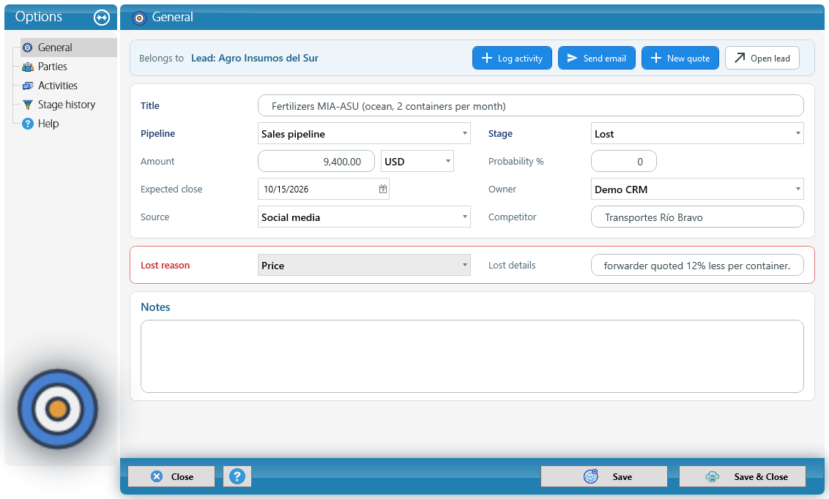
Task: Click the Lead: Agro Insumos del Sur link
Action: tap(254, 58)
